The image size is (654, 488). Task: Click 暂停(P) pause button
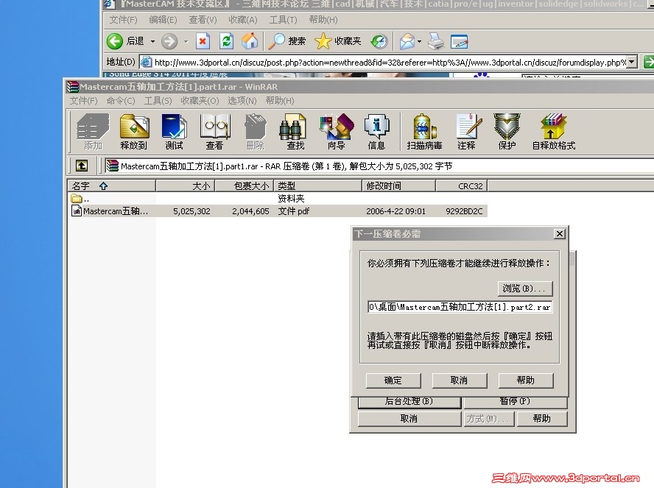tap(515, 402)
